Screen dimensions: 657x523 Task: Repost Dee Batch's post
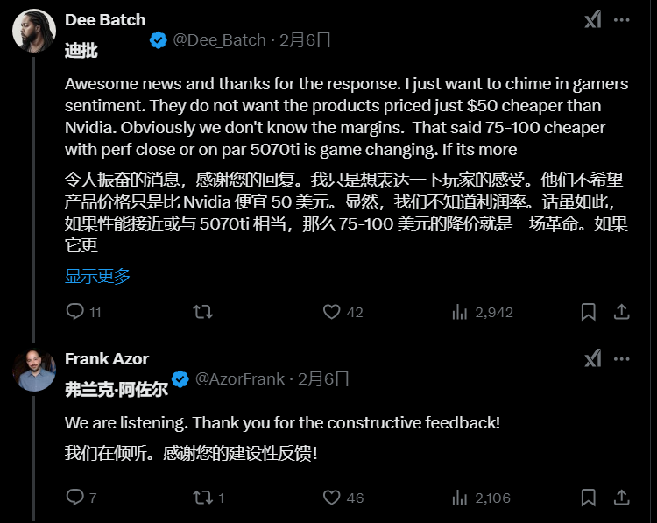[x=202, y=312]
